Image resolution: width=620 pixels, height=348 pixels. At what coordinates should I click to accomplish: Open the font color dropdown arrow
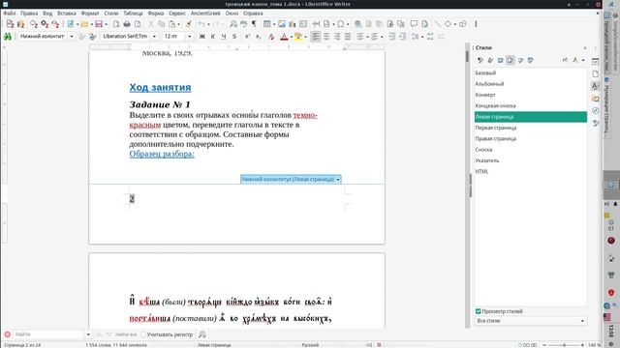[292, 37]
